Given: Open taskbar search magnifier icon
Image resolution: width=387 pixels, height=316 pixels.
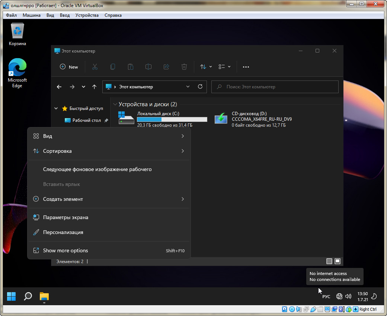Looking at the screenshot, I should [x=28, y=296].
